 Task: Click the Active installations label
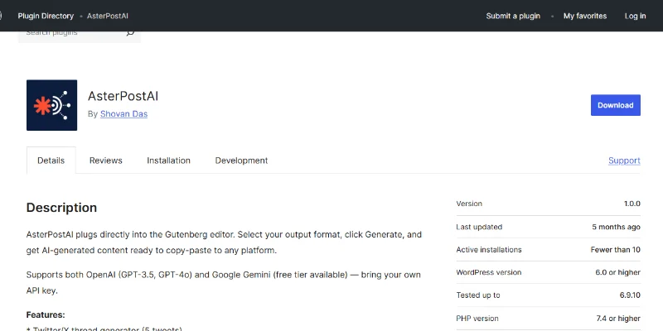(x=489, y=250)
